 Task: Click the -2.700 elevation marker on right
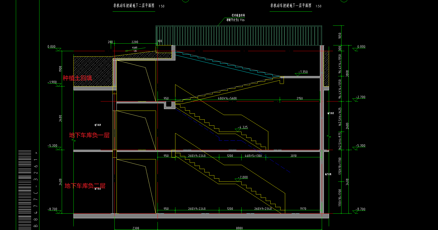point(360,97)
